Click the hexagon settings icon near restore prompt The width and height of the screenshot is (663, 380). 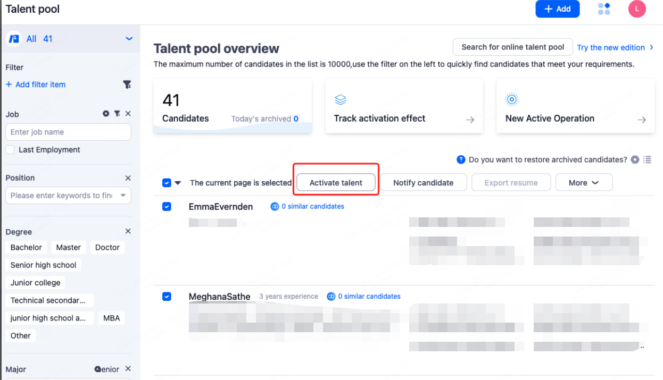point(635,159)
